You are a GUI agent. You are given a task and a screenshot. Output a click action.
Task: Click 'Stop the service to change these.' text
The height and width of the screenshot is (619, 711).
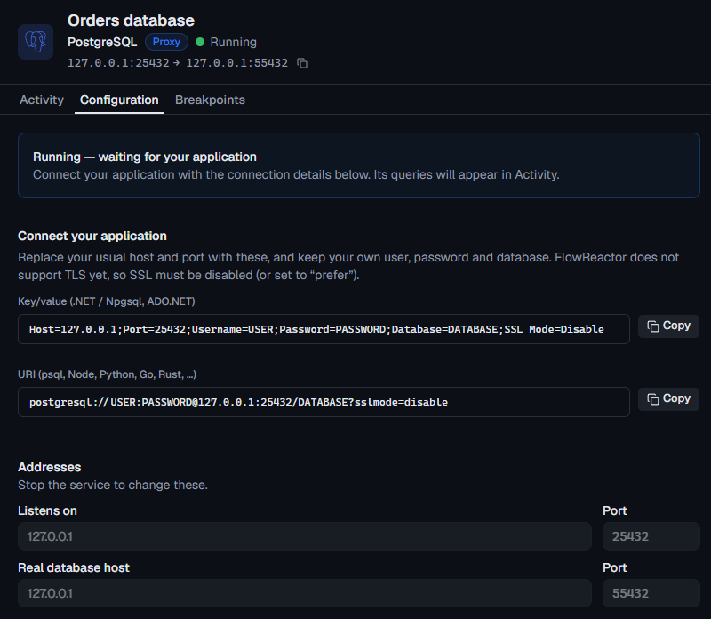(x=113, y=485)
